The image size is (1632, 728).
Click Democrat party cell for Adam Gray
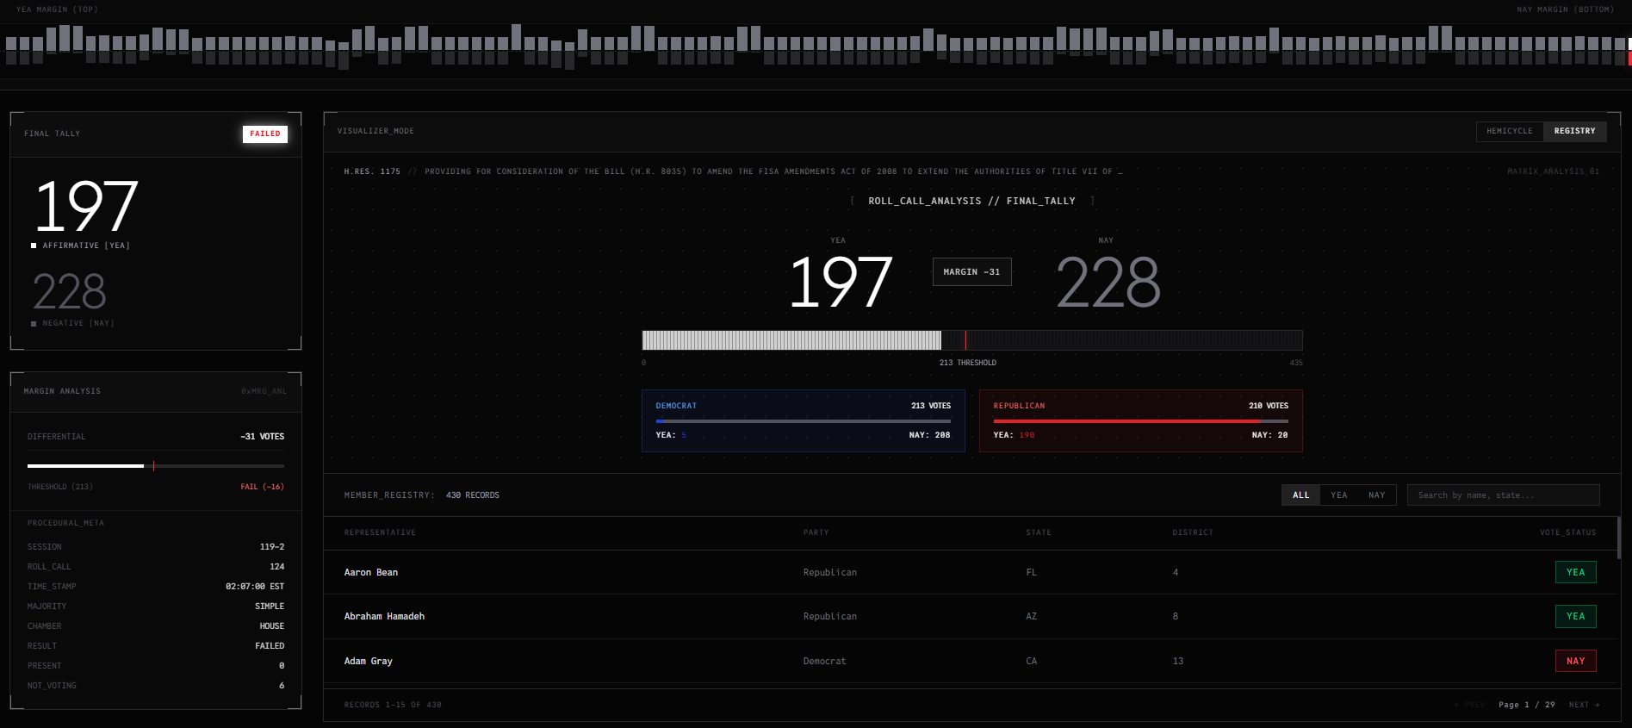(824, 661)
